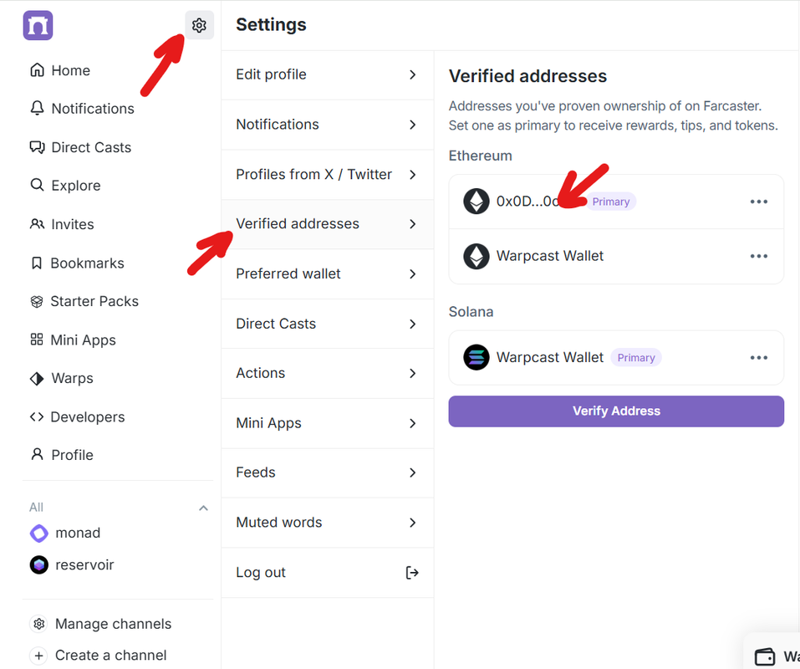Expand Actions chevron arrow
The image size is (800, 669).
coord(413,374)
